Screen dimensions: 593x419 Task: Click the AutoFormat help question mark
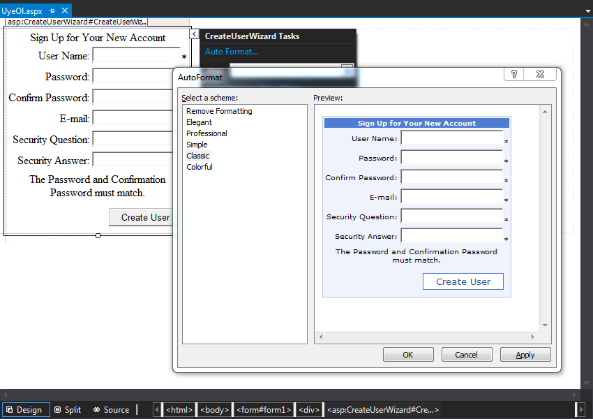tap(514, 74)
